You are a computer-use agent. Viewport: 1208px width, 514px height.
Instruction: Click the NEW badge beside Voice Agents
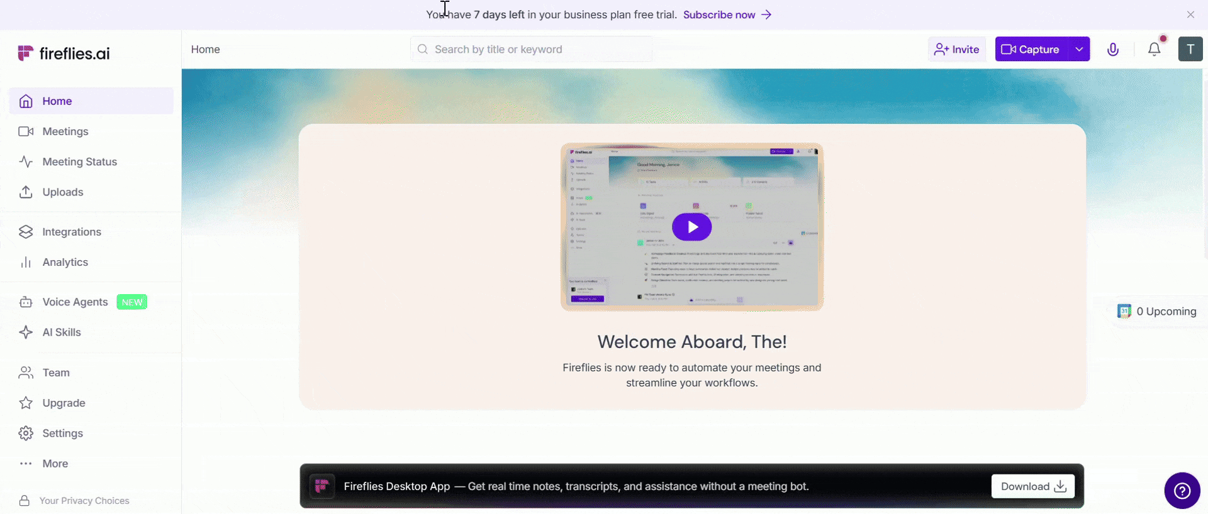coord(132,302)
